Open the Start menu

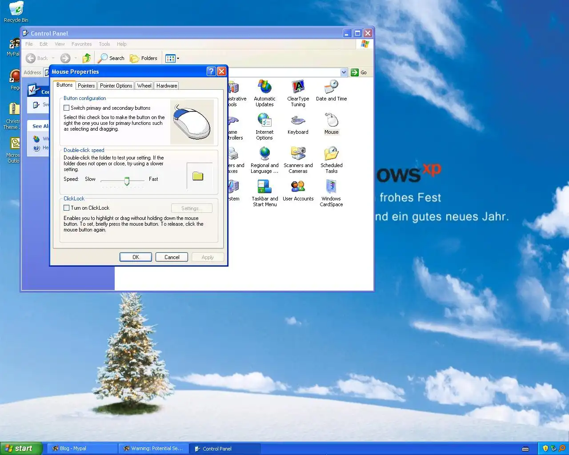tap(21, 448)
